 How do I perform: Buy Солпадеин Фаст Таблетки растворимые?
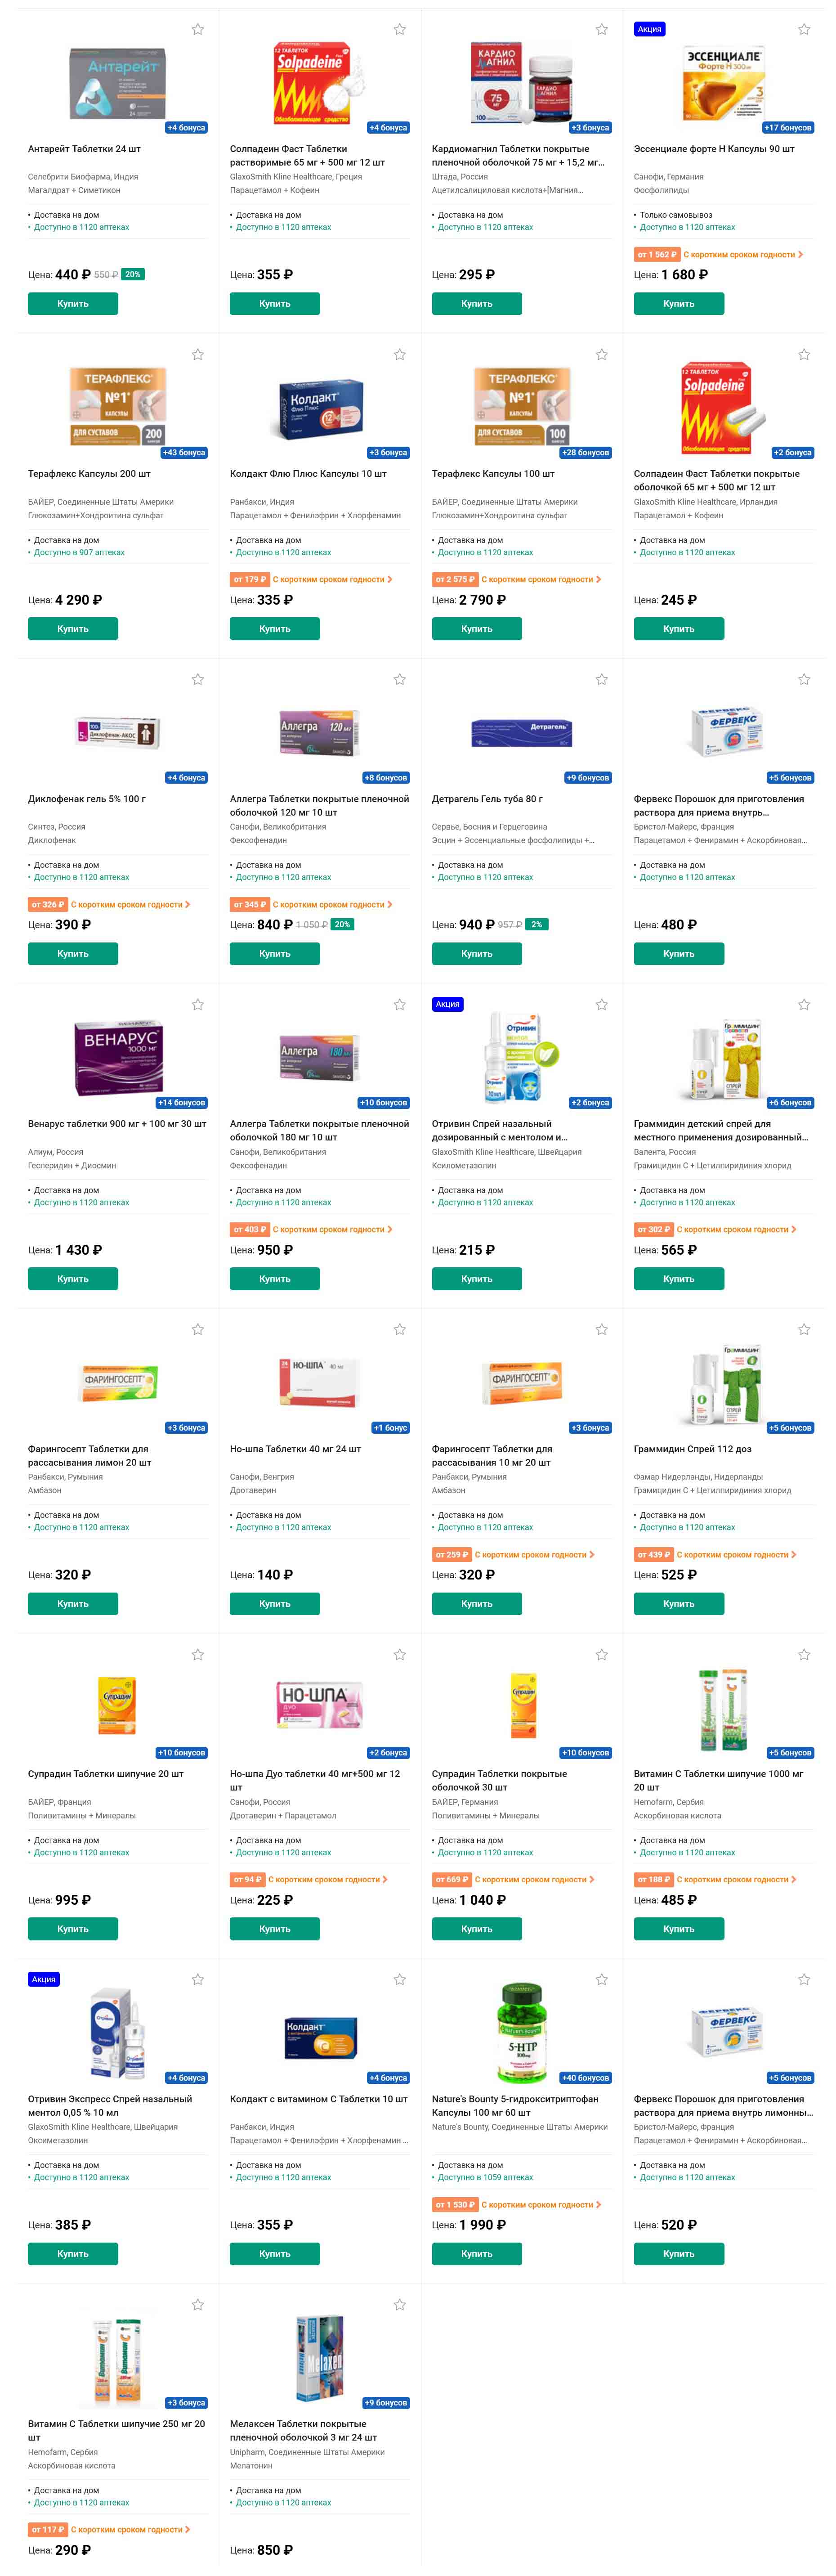275,303
